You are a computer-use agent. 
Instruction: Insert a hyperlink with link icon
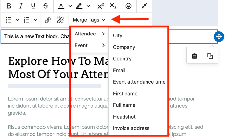click(48, 20)
